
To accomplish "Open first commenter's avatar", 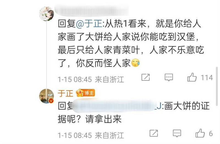I will tap(46, 14).
